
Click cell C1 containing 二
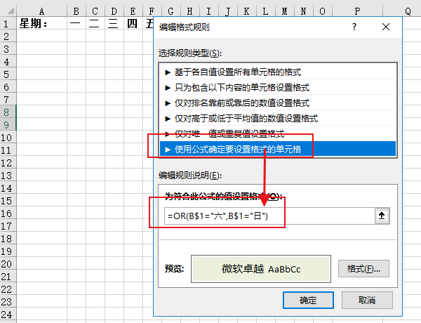(x=95, y=24)
